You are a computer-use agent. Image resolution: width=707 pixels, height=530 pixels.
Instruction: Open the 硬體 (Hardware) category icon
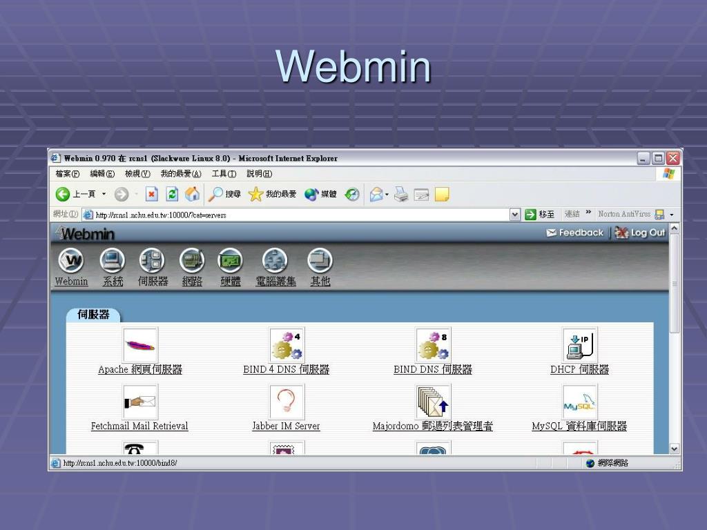coord(230,260)
